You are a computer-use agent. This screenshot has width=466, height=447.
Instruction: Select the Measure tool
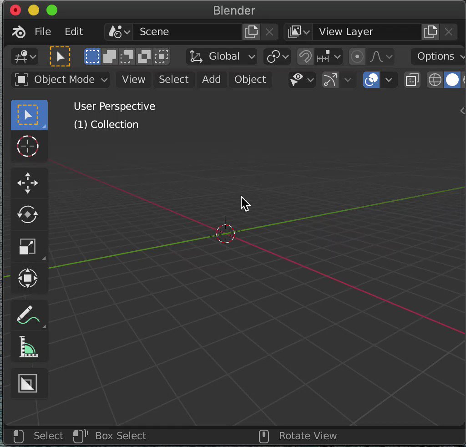point(29,347)
